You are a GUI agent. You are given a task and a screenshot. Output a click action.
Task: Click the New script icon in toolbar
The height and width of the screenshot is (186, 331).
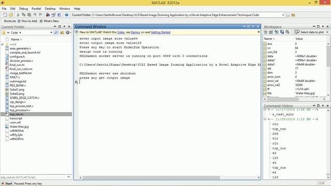coord(5,15)
